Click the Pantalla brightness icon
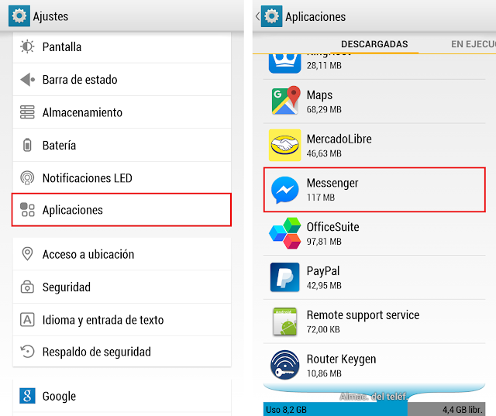The width and height of the screenshot is (496, 416). tap(27, 46)
